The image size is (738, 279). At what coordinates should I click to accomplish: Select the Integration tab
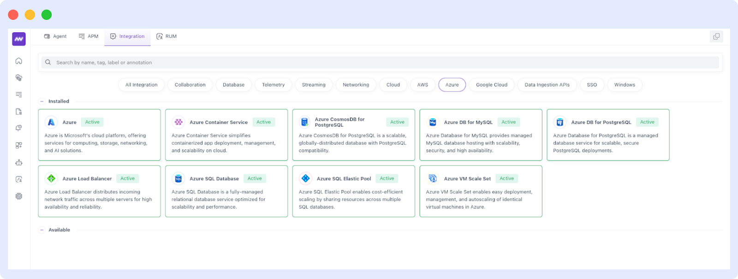[x=127, y=36]
